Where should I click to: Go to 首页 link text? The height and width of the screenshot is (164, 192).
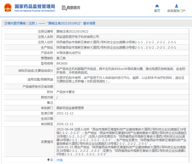click(157, 11)
